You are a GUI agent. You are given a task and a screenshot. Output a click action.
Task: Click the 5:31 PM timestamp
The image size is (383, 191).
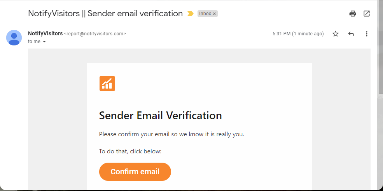(298, 34)
